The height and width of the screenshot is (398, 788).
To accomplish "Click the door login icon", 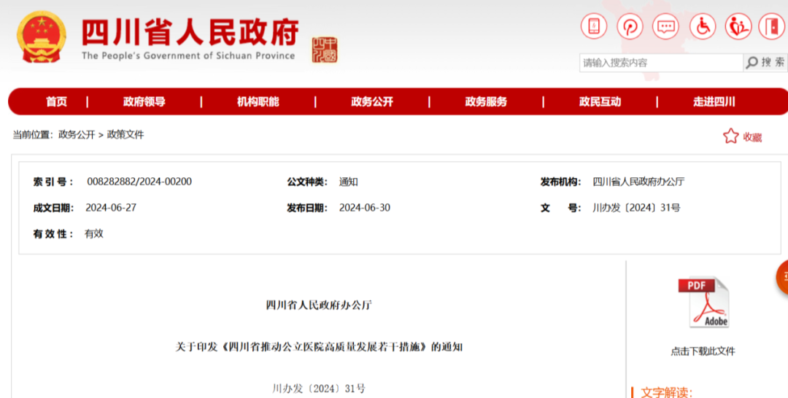I will (x=771, y=26).
